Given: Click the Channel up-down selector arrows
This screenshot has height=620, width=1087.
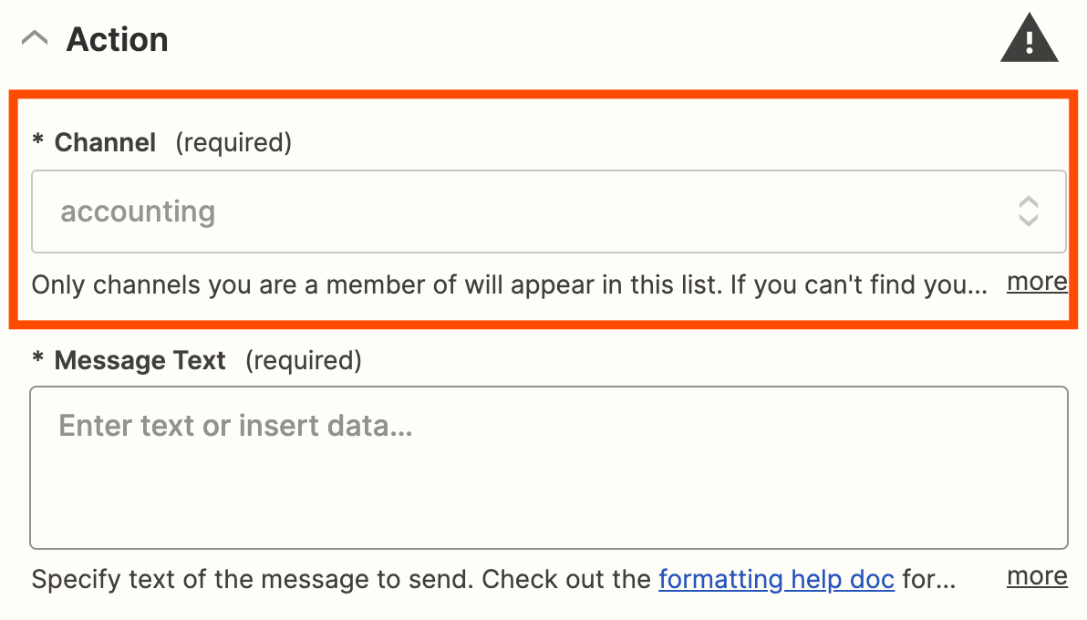Looking at the screenshot, I should coord(1028,212).
